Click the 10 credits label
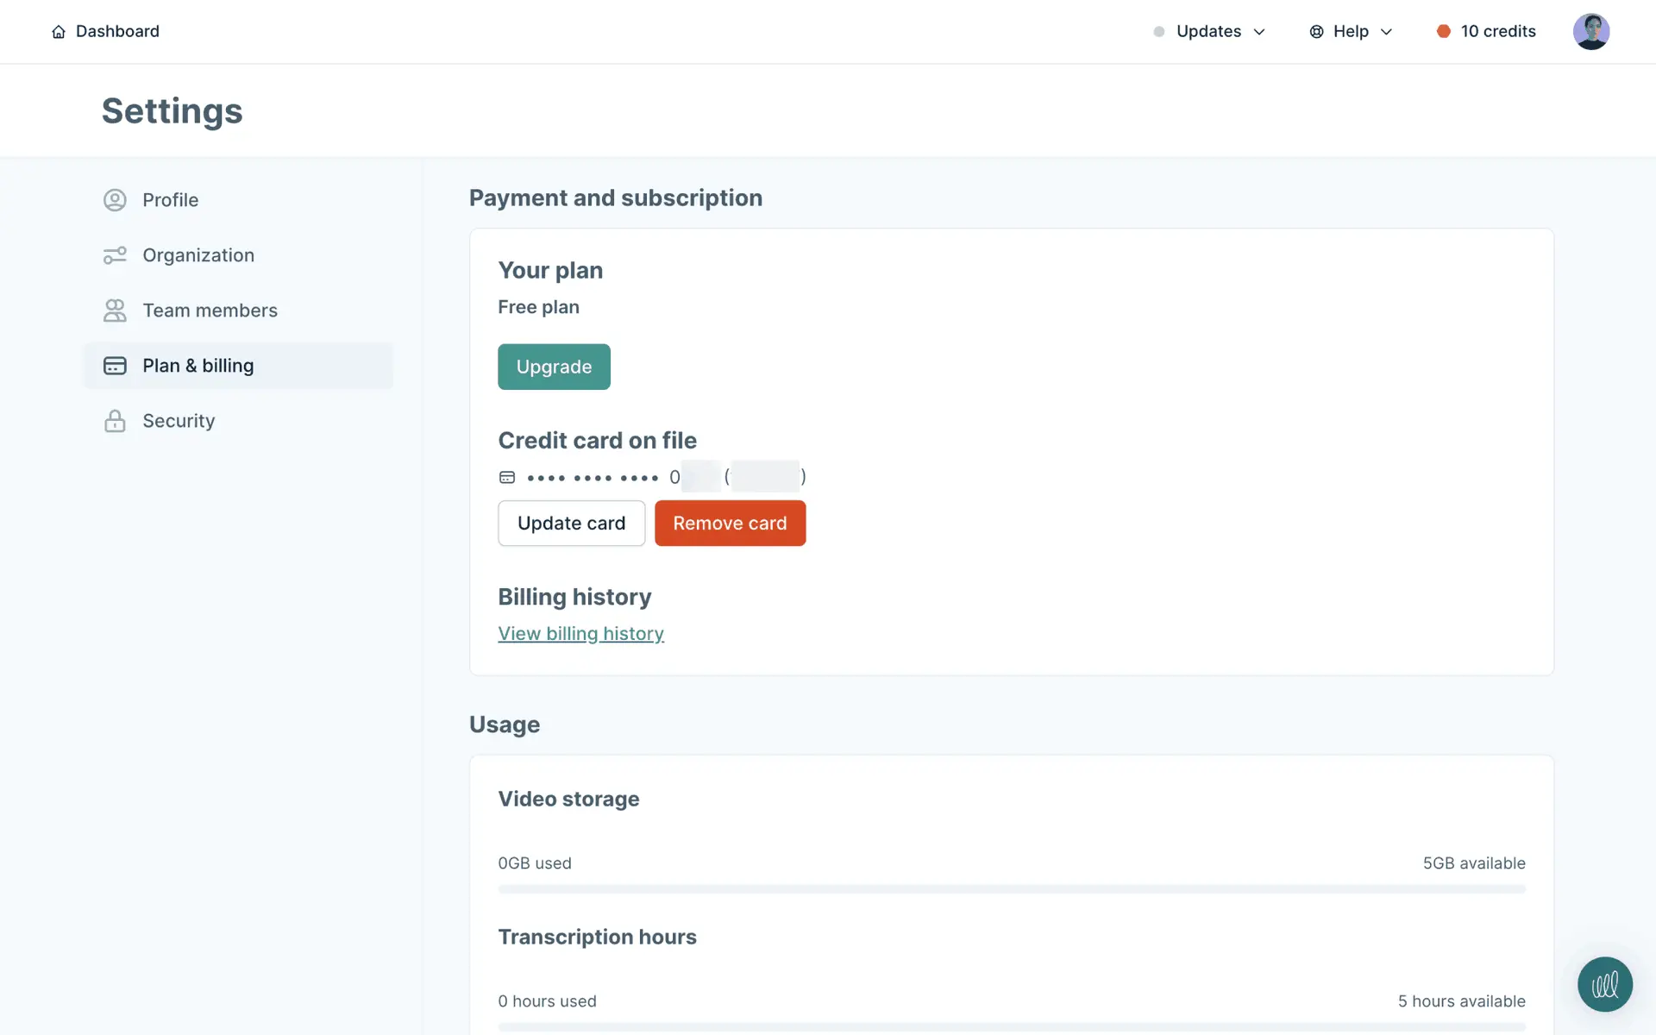1656x1035 pixels. [x=1498, y=31]
